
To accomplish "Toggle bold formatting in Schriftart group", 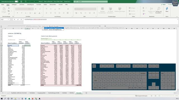I will coord(17,13).
